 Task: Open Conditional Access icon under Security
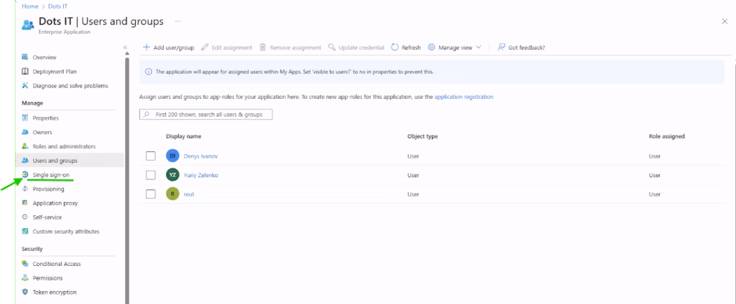click(25, 264)
